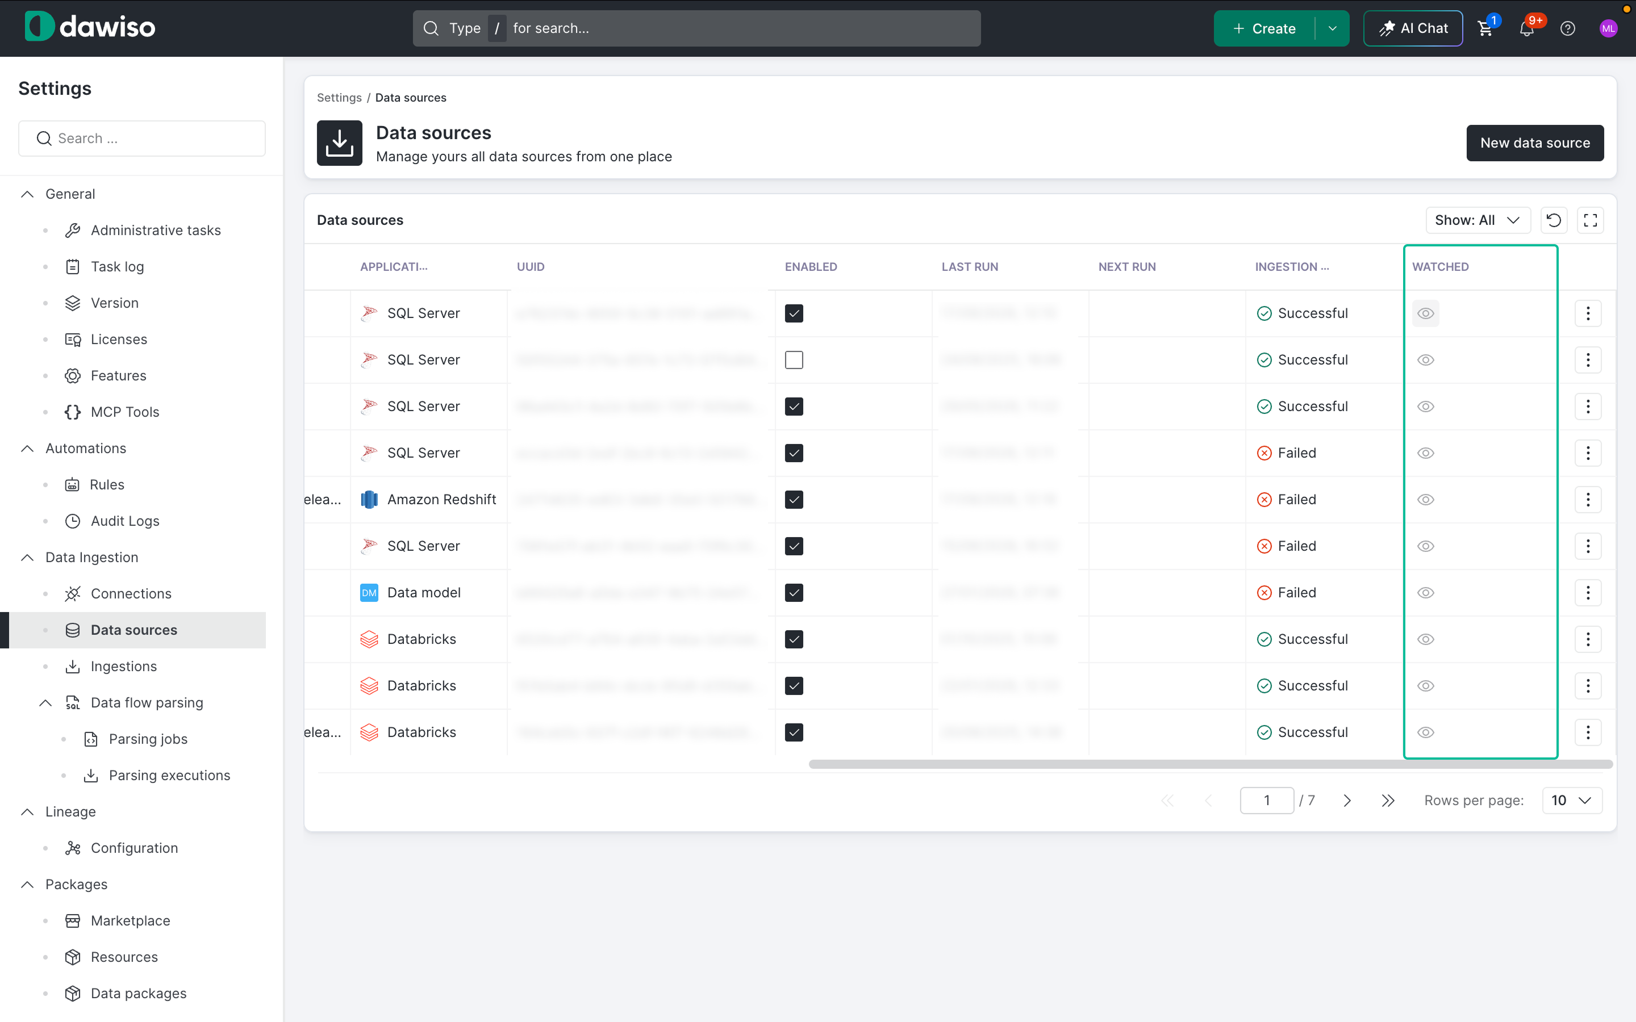Click the Create button
The width and height of the screenshot is (1636, 1022).
coord(1263,28)
